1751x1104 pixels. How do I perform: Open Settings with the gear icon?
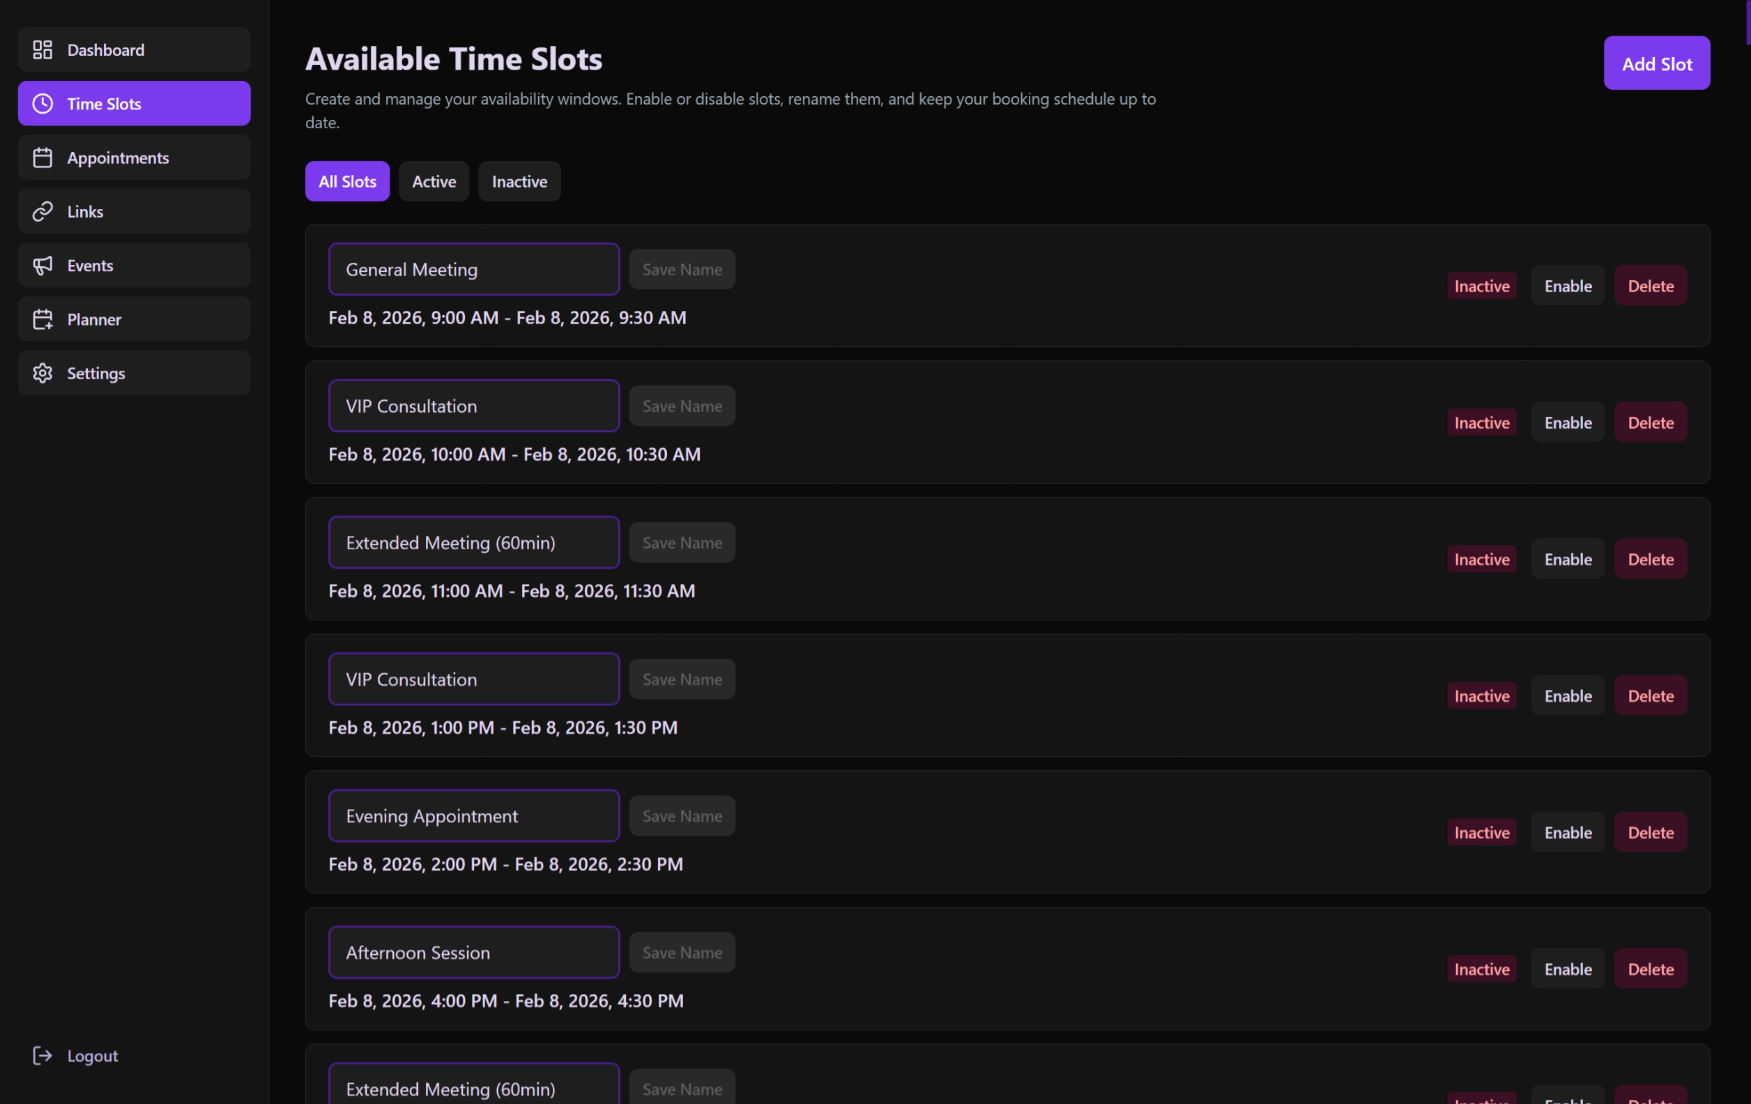tap(43, 372)
